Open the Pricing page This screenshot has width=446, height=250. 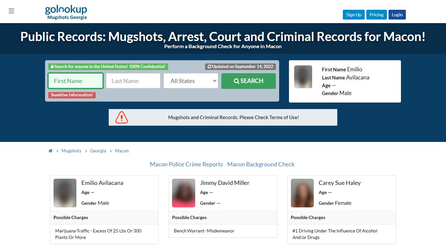point(376,15)
